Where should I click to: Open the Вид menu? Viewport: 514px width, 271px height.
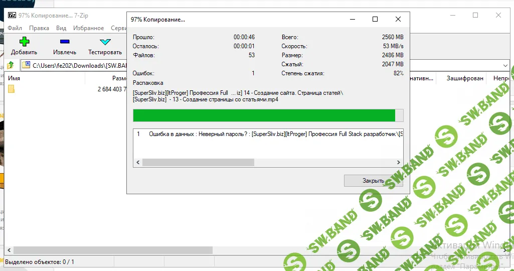click(61, 28)
